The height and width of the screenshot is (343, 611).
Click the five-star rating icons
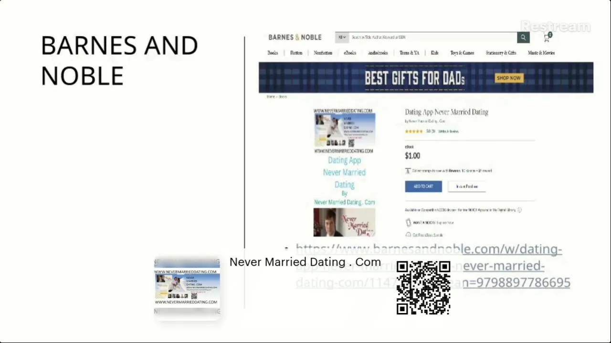coord(414,131)
